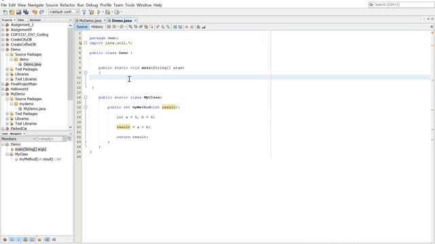Click the Redo toolbar icon
Screen dimensions: 435x244
[41, 12]
